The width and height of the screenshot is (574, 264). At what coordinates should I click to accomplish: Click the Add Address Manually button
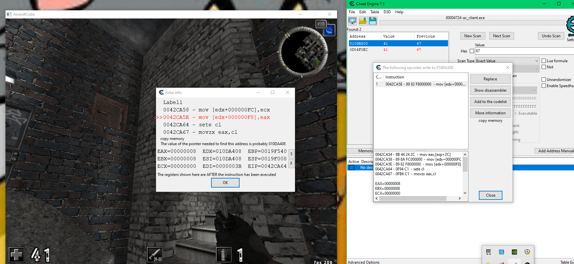click(x=554, y=151)
